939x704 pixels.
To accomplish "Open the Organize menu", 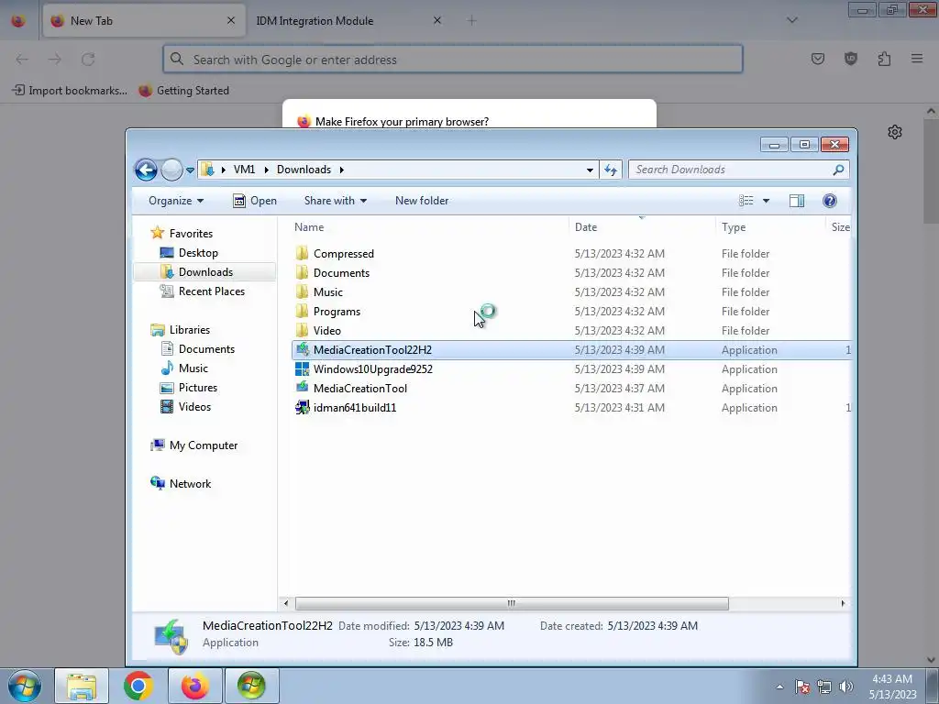I will [176, 201].
